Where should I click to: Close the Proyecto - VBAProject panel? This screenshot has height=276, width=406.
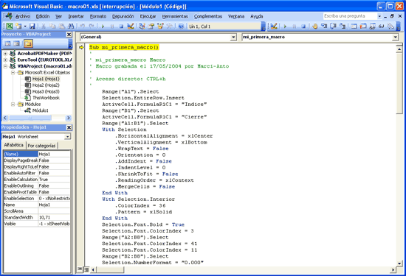coord(69,35)
